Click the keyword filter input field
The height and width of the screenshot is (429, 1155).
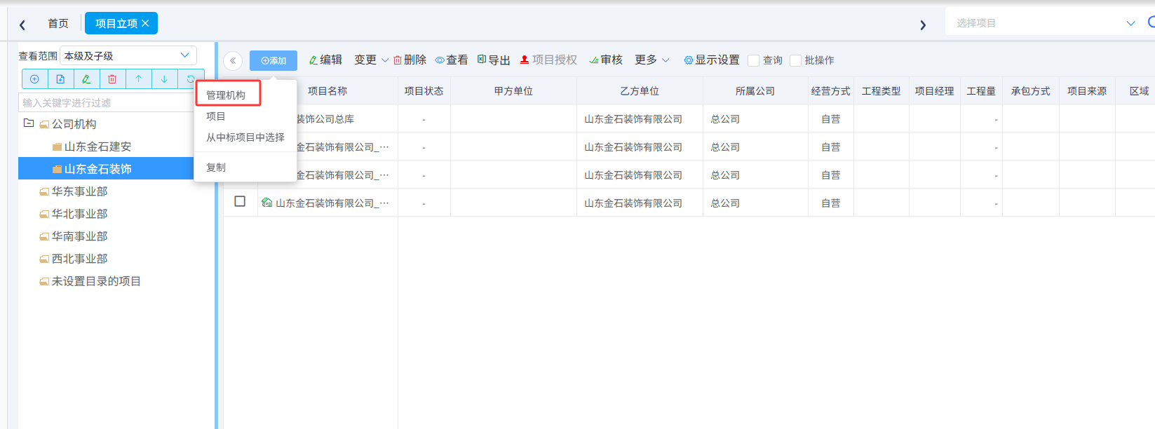[107, 103]
